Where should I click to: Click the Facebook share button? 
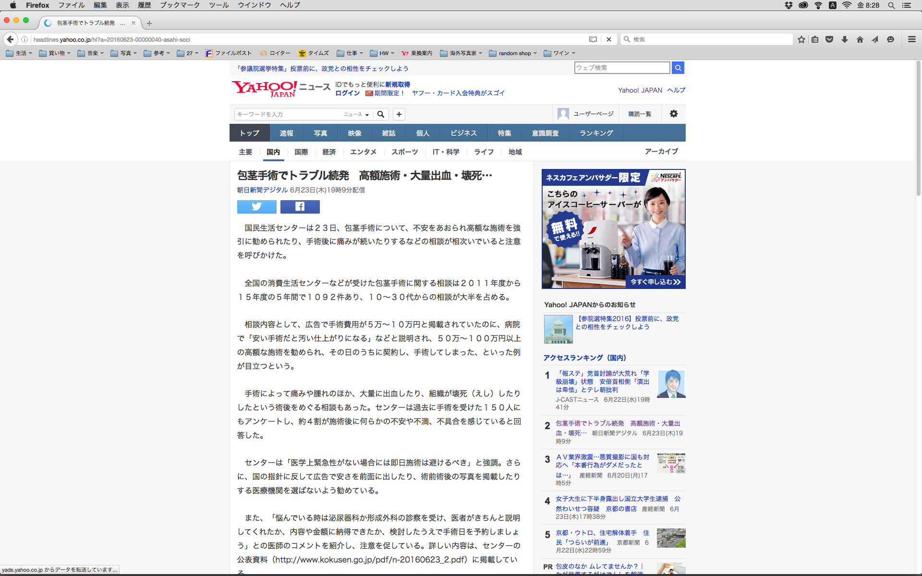(x=300, y=206)
